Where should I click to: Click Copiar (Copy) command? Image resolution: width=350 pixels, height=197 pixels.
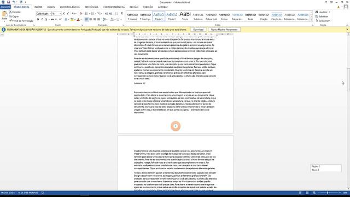click(x=14, y=16)
